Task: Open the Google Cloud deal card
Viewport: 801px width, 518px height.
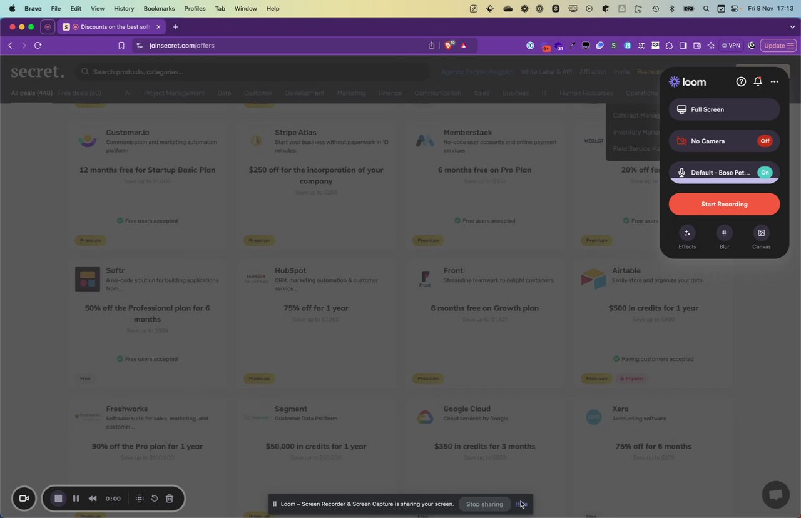Action: tap(484, 459)
